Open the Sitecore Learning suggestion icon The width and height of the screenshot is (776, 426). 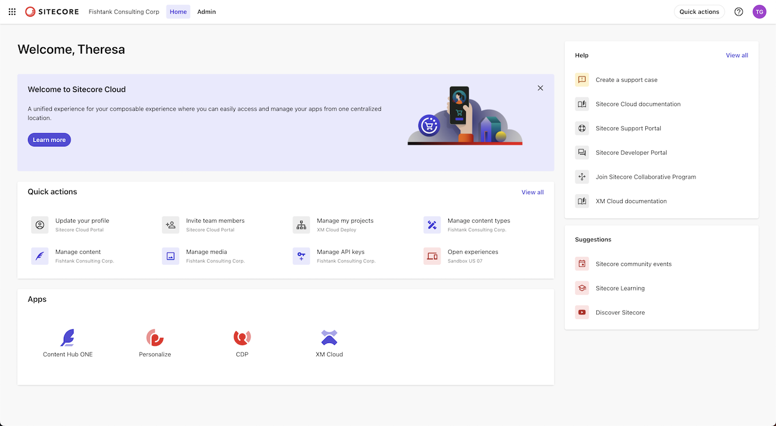(x=582, y=287)
